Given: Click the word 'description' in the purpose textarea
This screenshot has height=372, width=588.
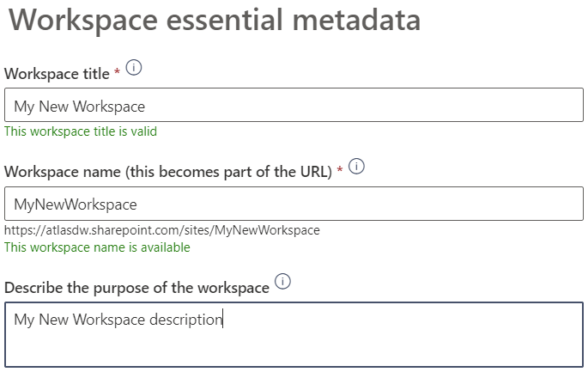Looking at the screenshot, I should coord(186,320).
